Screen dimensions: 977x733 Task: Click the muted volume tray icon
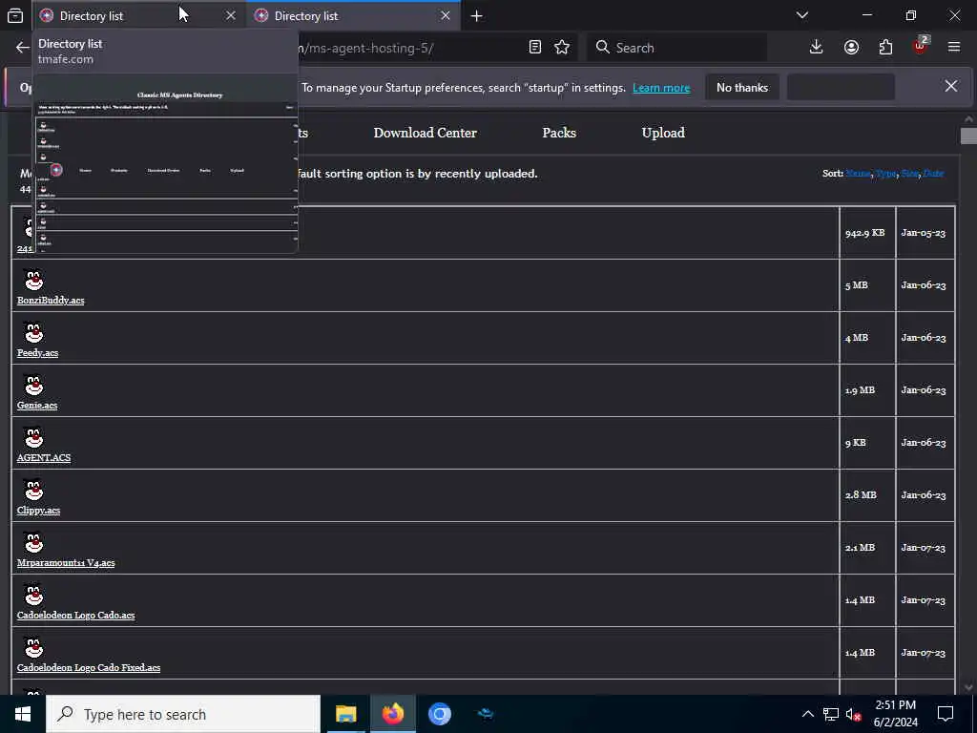click(x=854, y=714)
